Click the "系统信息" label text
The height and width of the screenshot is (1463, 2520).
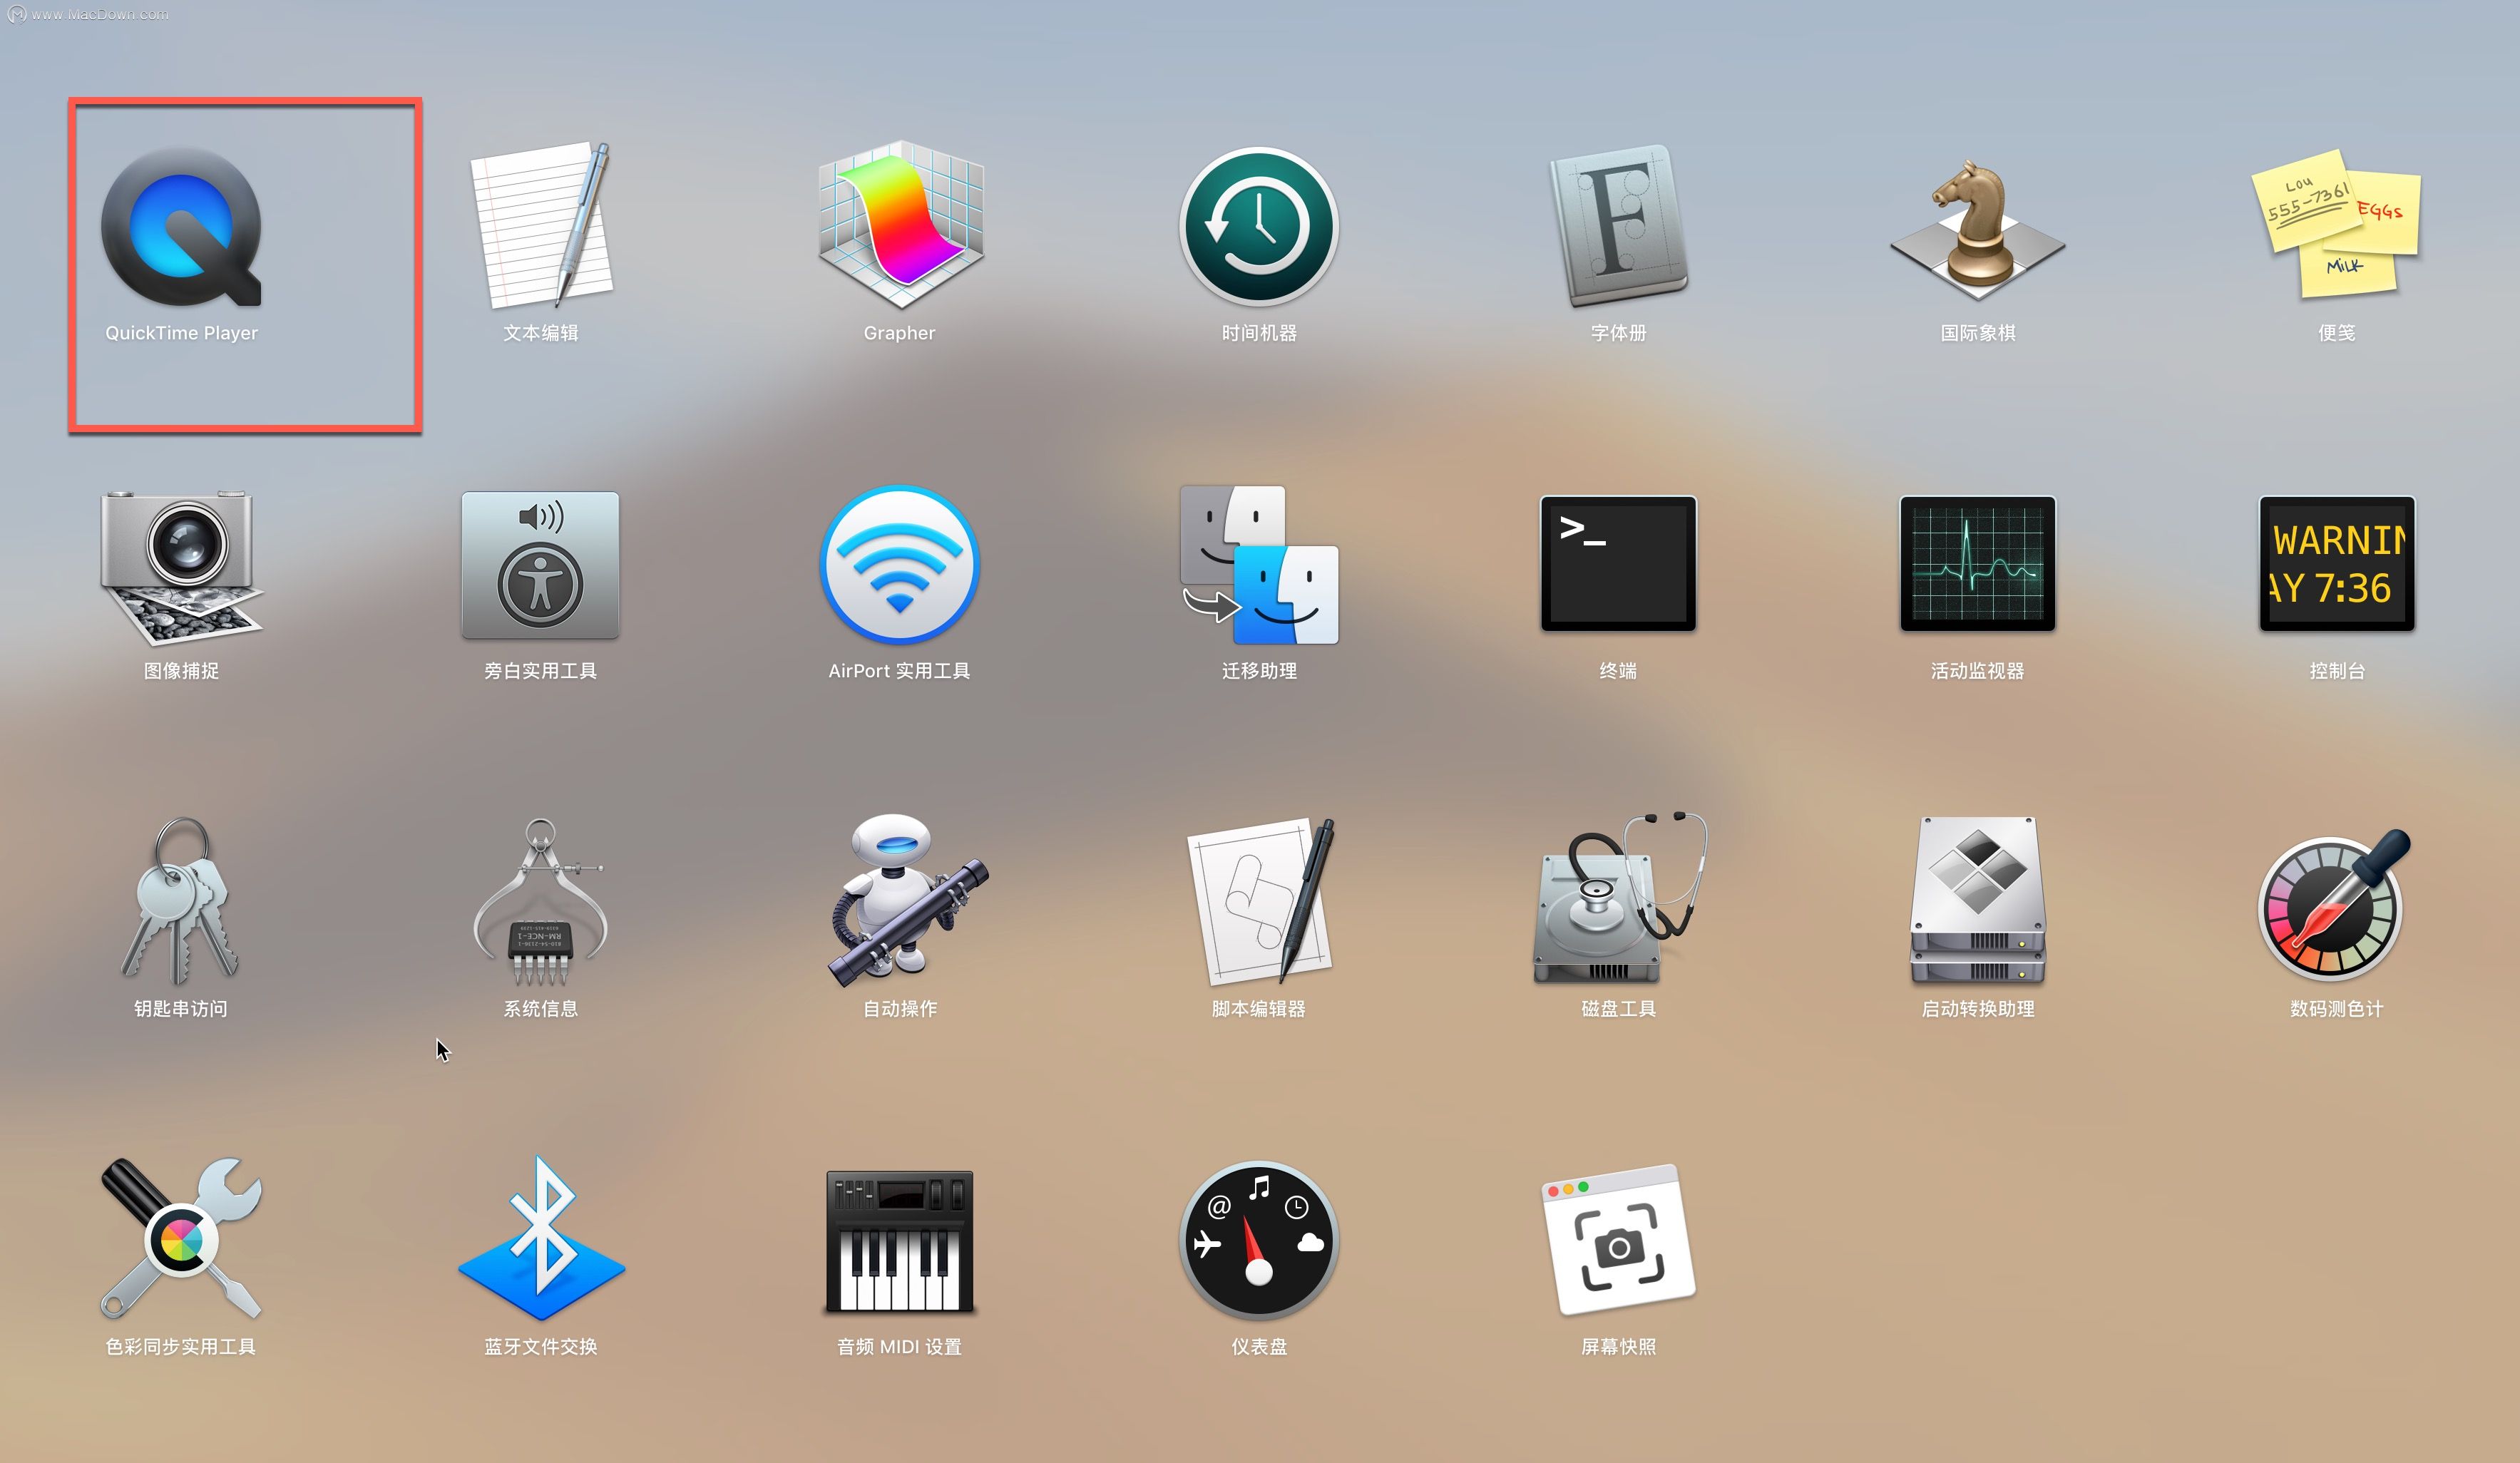pyautogui.click(x=541, y=1009)
